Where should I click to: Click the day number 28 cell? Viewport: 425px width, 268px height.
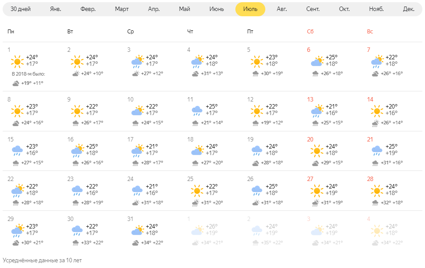pos(370,179)
